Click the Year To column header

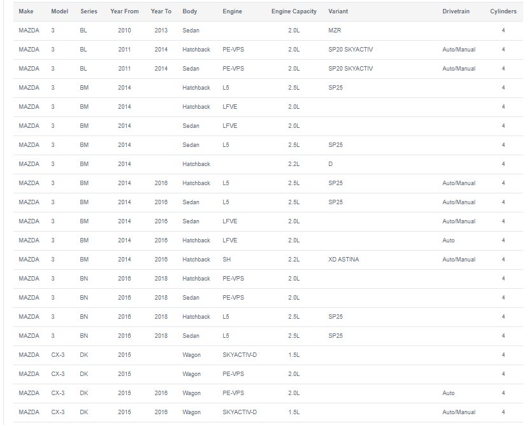coord(161,11)
